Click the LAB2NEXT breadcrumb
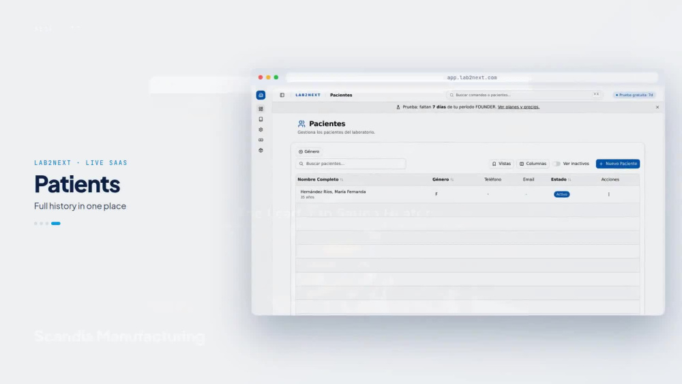Screen dimensions: 682x384 tap(308, 95)
